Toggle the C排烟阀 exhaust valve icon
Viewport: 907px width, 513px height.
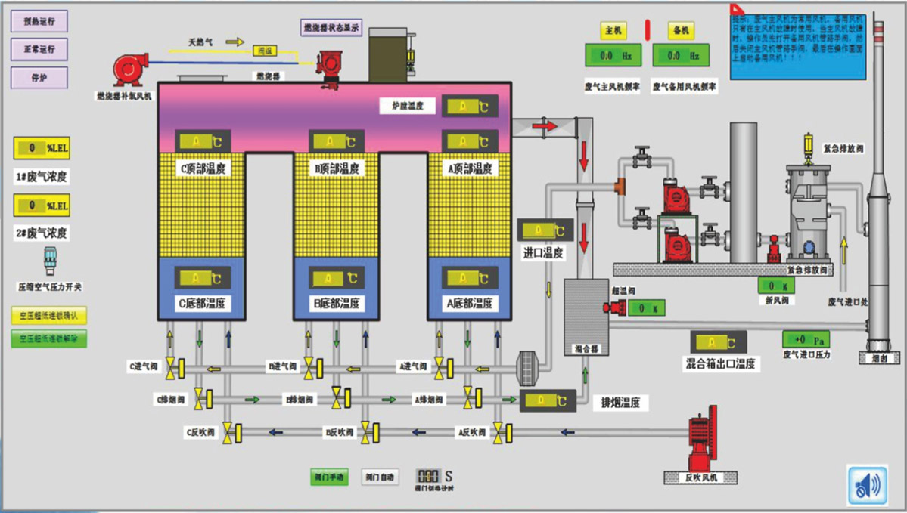click(x=203, y=399)
